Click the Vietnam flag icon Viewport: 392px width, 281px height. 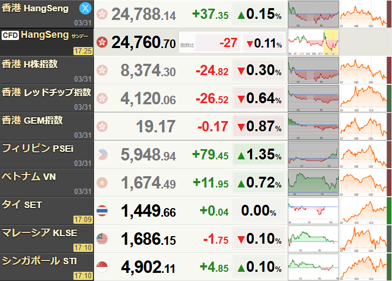[102, 183]
